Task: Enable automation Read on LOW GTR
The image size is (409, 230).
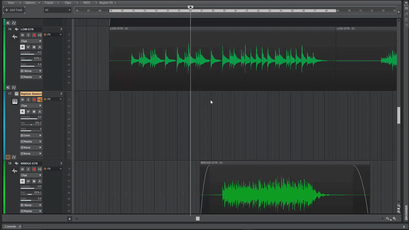Action: click(x=22, y=47)
